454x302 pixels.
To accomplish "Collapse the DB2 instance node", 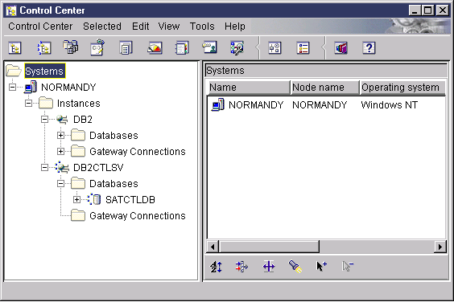I will (x=44, y=119).
